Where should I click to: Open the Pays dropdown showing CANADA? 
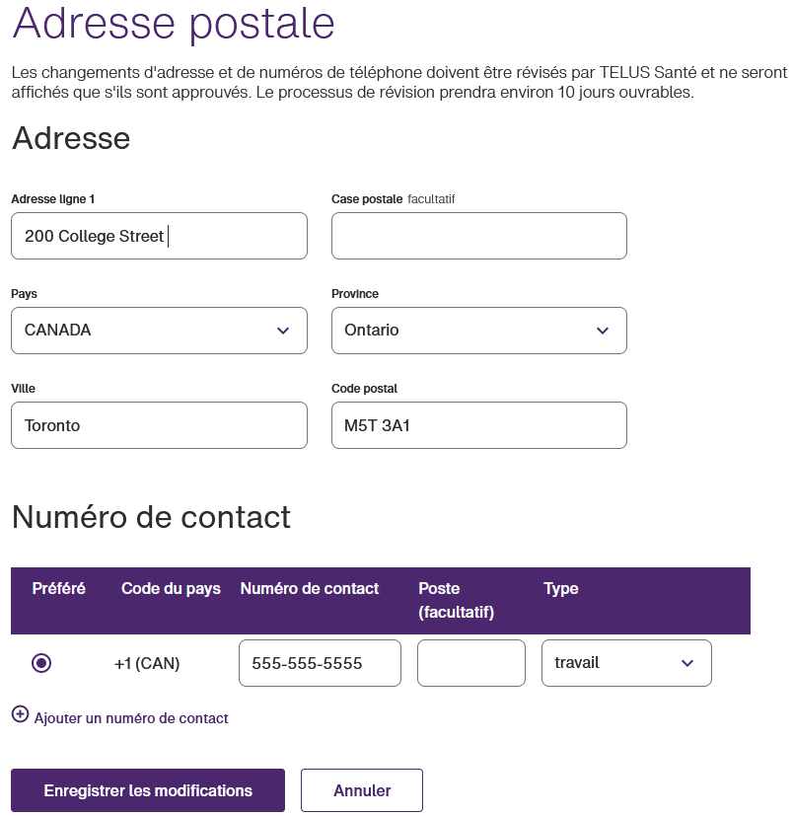159,331
